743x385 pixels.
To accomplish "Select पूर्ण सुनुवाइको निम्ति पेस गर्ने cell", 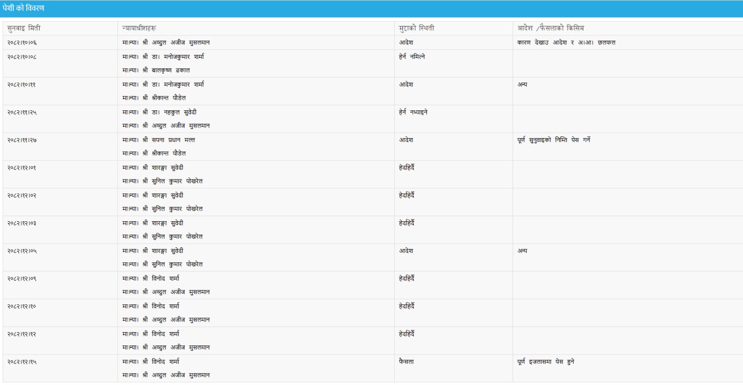I will click(554, 140).
